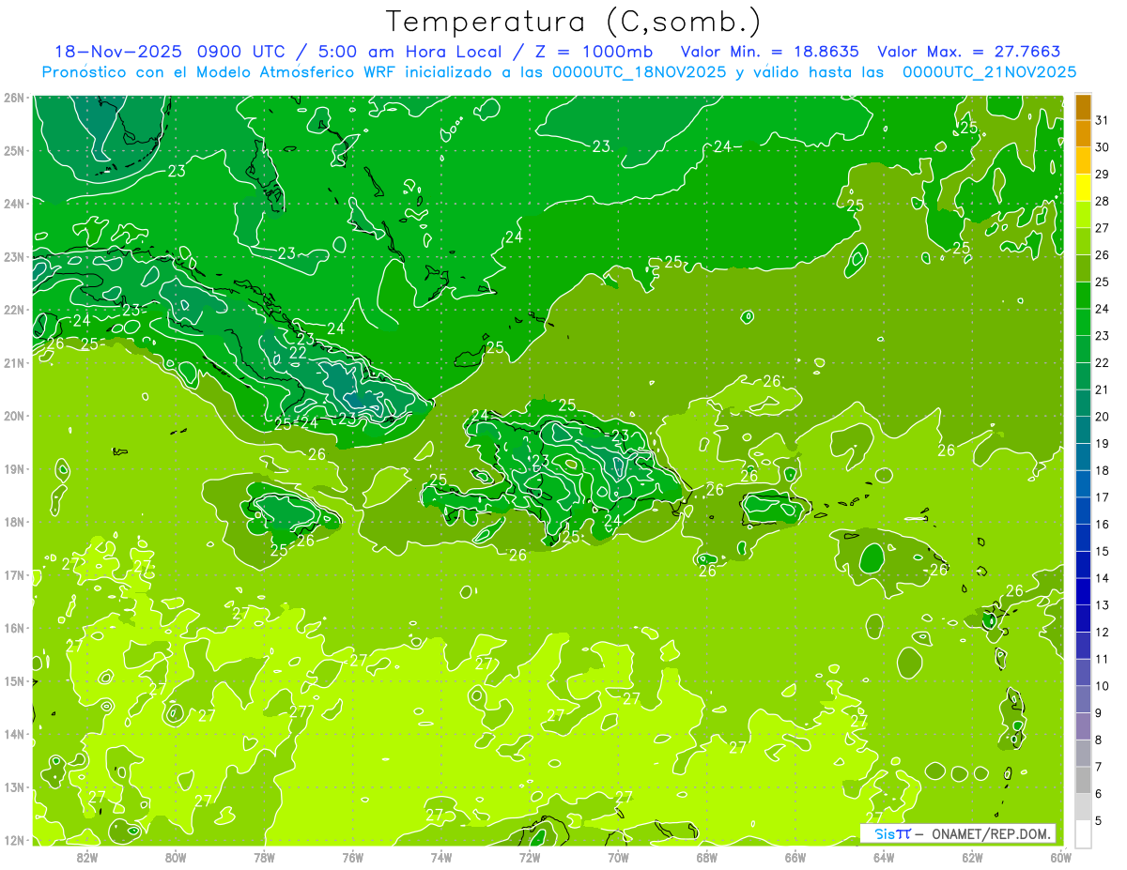
Task: Click the 26N latitude axis label
Action: click(x=14, y=97)
